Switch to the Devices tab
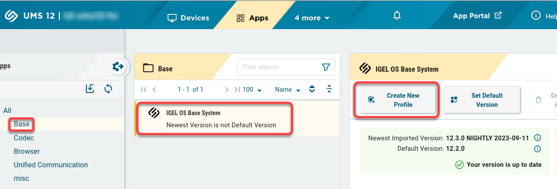The height and width of the screenshot is (189, 557). tap(188, 18)
